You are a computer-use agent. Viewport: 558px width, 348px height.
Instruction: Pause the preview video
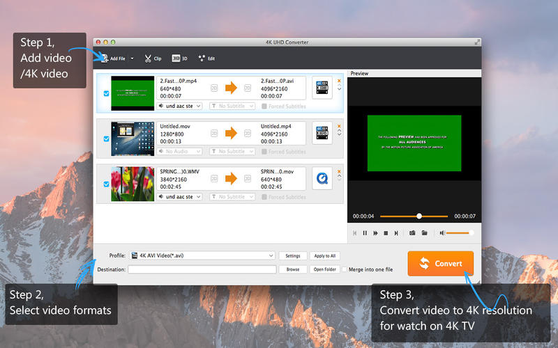[x=365, y=233]
